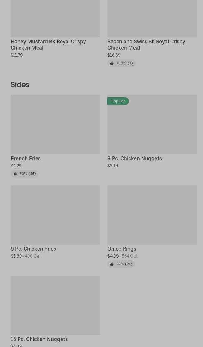Screen dimensions: 203x347
Task: Open the Onion Rings item image
Action: (x=152, y=215)
